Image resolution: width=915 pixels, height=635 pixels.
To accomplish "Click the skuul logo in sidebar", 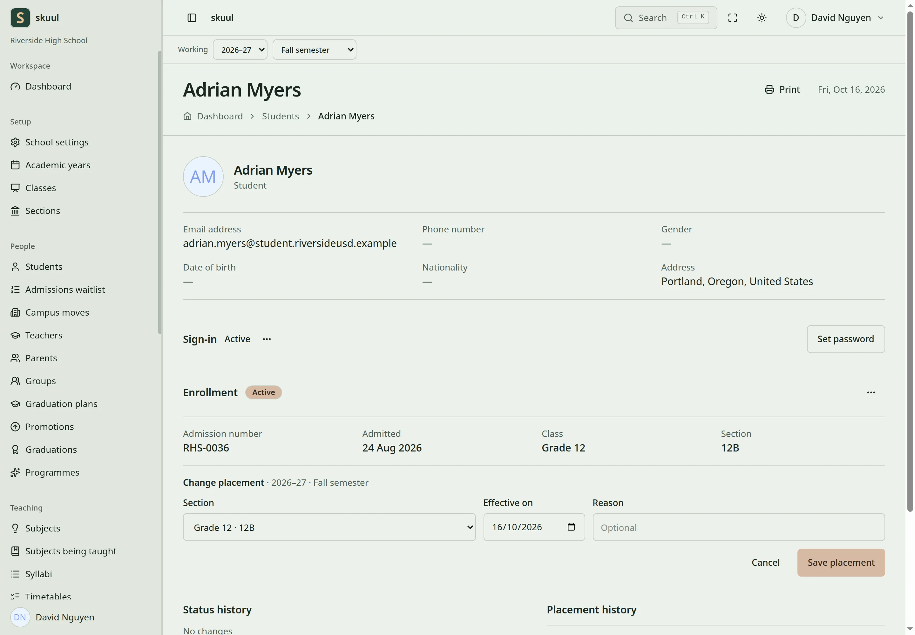I will pos(20,18).
